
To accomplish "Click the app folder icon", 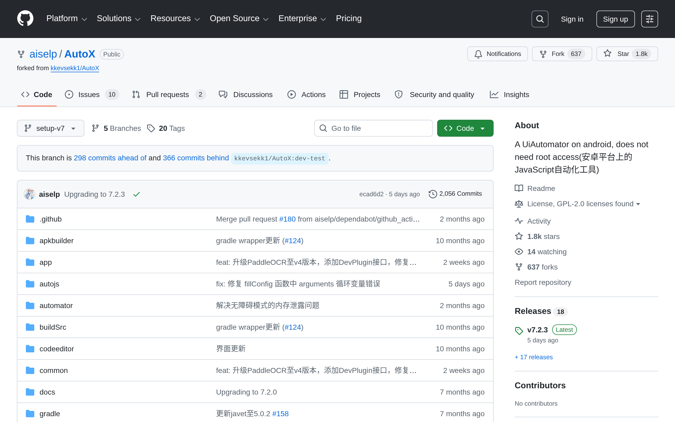I will pos(30,262).
